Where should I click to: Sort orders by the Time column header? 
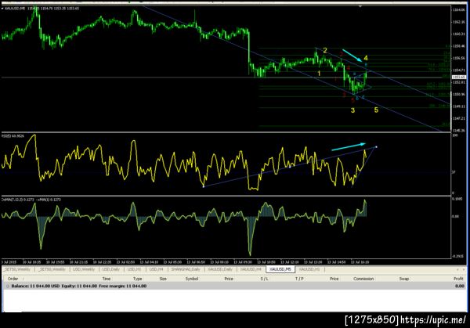107,279
